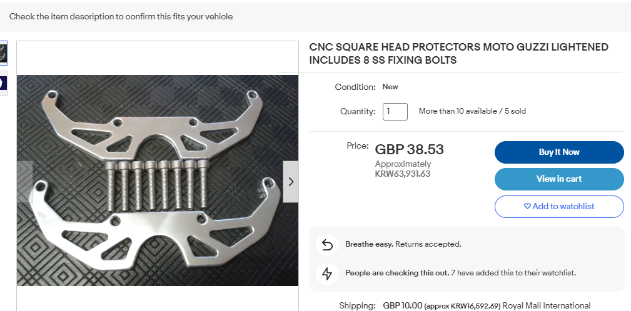Click the CNC Square Head Protectors title

click(459, 54)
